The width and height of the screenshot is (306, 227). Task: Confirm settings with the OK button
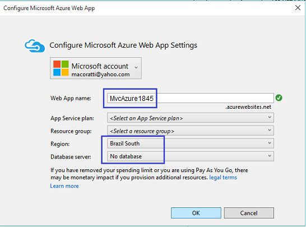196,213
